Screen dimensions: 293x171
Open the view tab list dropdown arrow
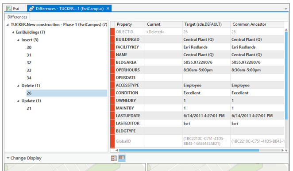(286, 9)
